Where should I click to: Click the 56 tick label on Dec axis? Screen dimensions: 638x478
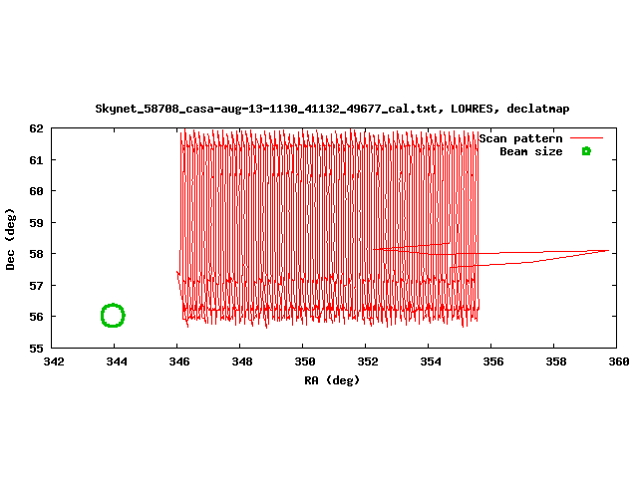[x=36, y=317]
